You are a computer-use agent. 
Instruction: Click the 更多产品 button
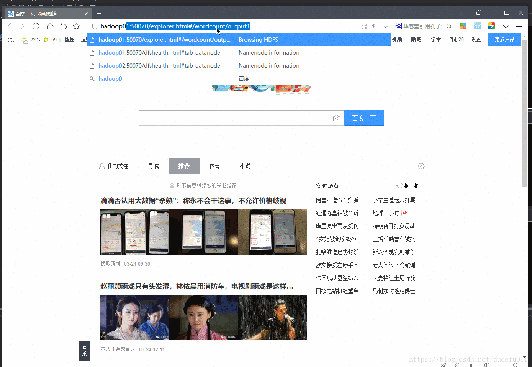coord(505,39)
